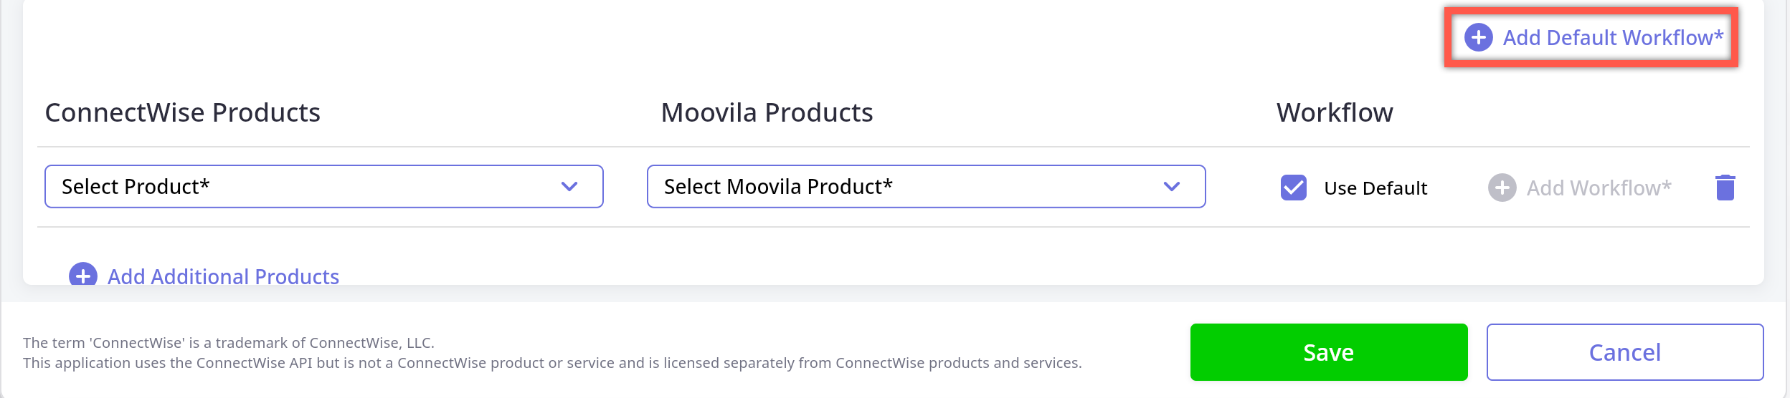Expand the chevron arrow in Select Moovila Product
The height and width of the screenshot is (398, 1790).
pyautogui.click(x=1172, y=187)
